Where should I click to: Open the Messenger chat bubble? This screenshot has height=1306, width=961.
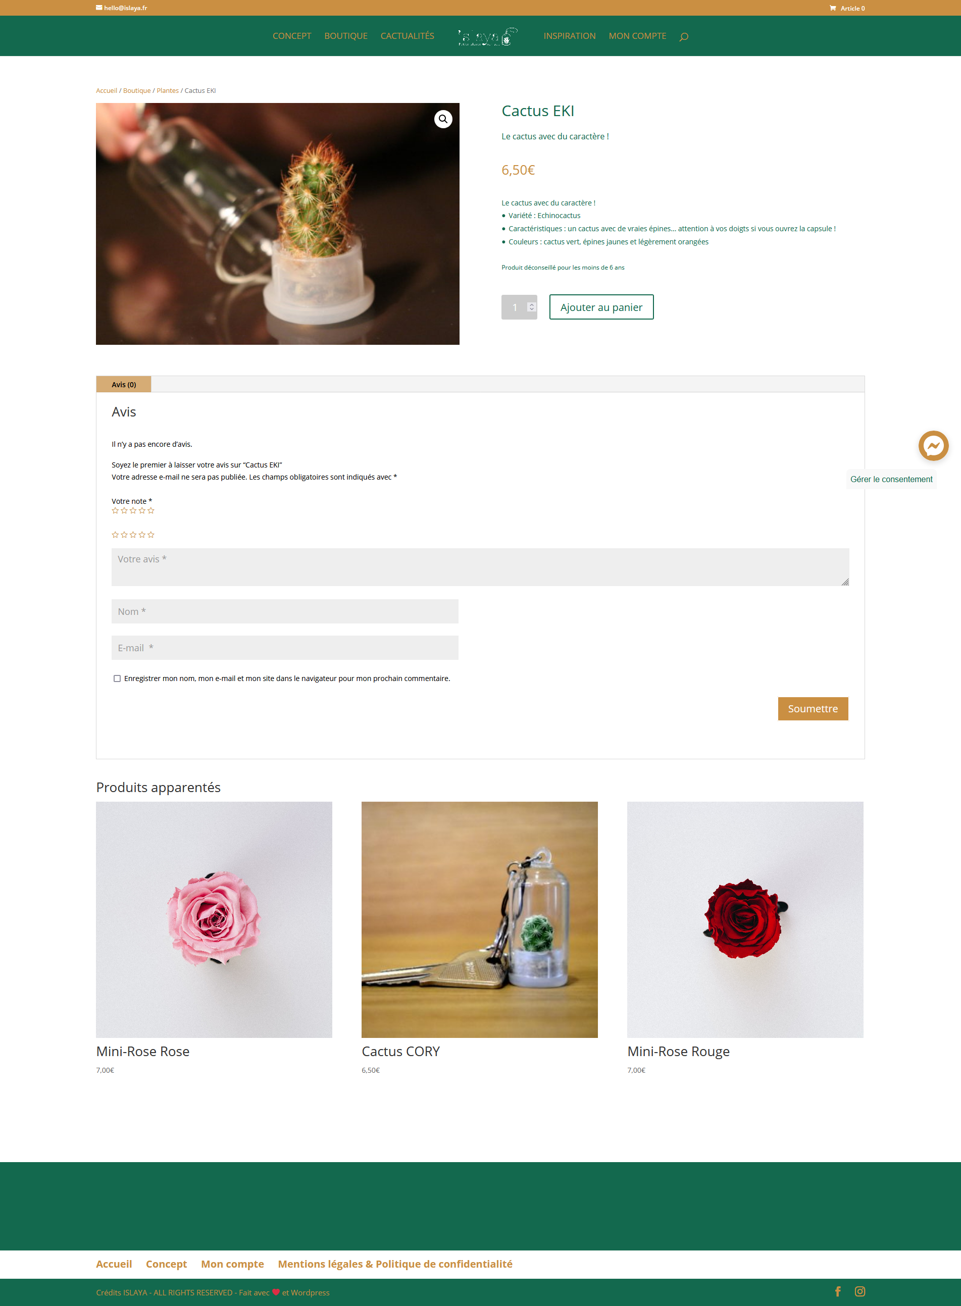[933, 445]
